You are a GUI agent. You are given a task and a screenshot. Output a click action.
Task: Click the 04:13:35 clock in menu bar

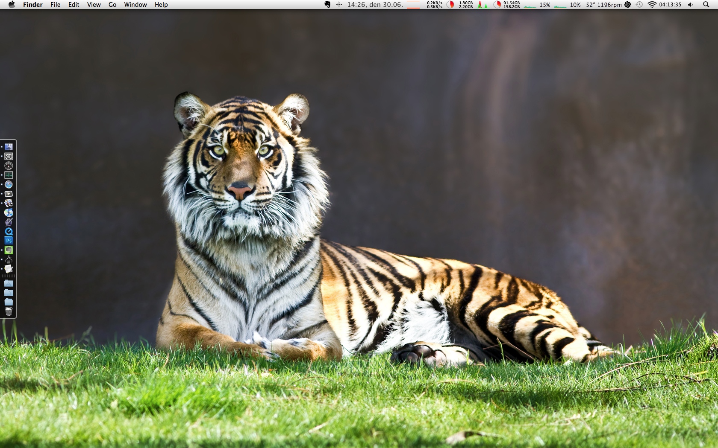click(x=670, y=5)
